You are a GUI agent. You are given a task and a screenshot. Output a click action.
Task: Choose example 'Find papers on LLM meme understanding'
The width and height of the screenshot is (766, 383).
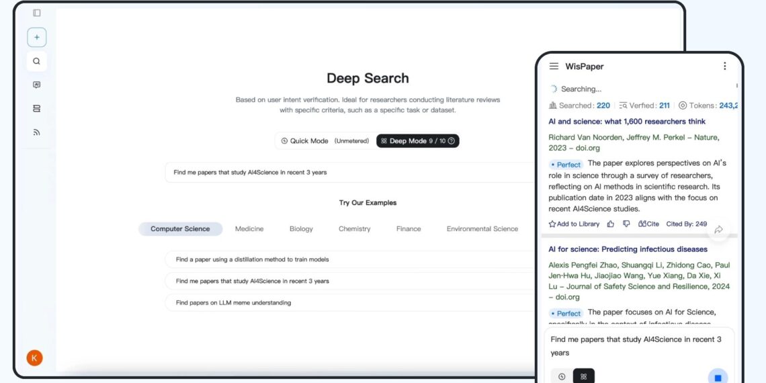pos(350,302)
